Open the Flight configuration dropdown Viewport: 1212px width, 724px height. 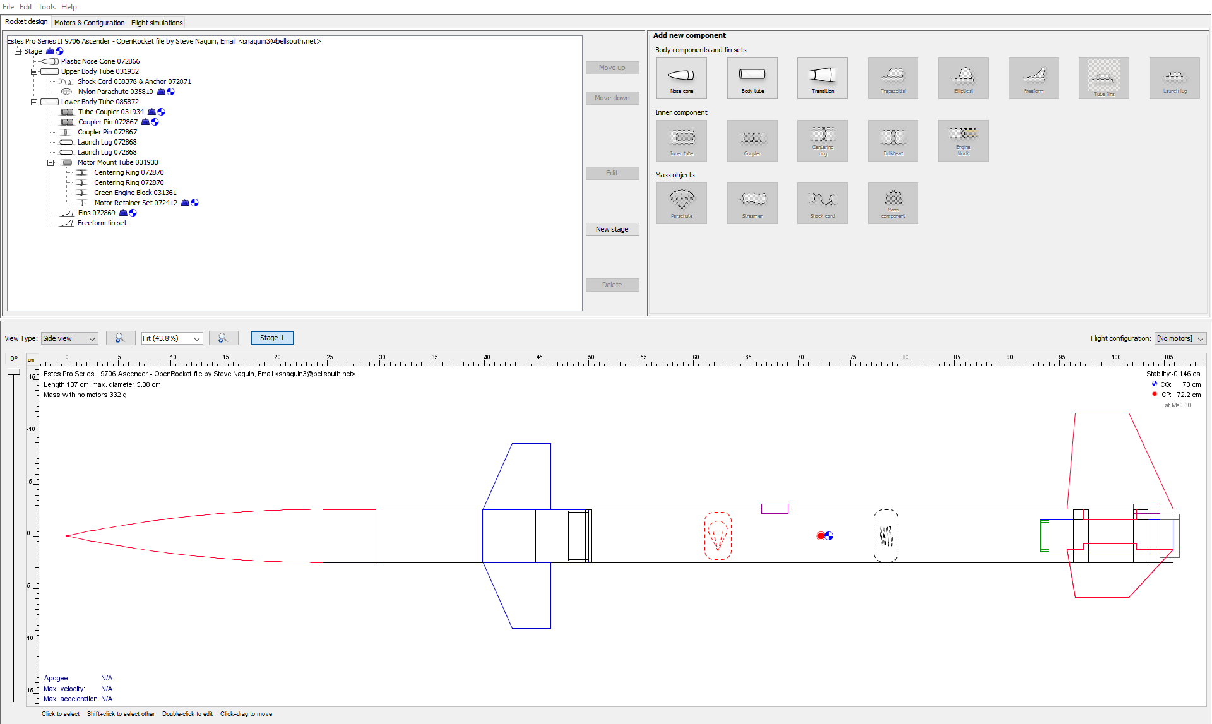click(1179, 338)
